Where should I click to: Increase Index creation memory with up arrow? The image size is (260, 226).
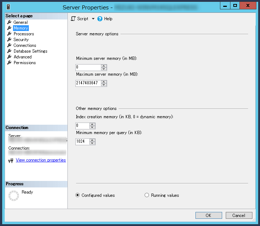point(92,124)
